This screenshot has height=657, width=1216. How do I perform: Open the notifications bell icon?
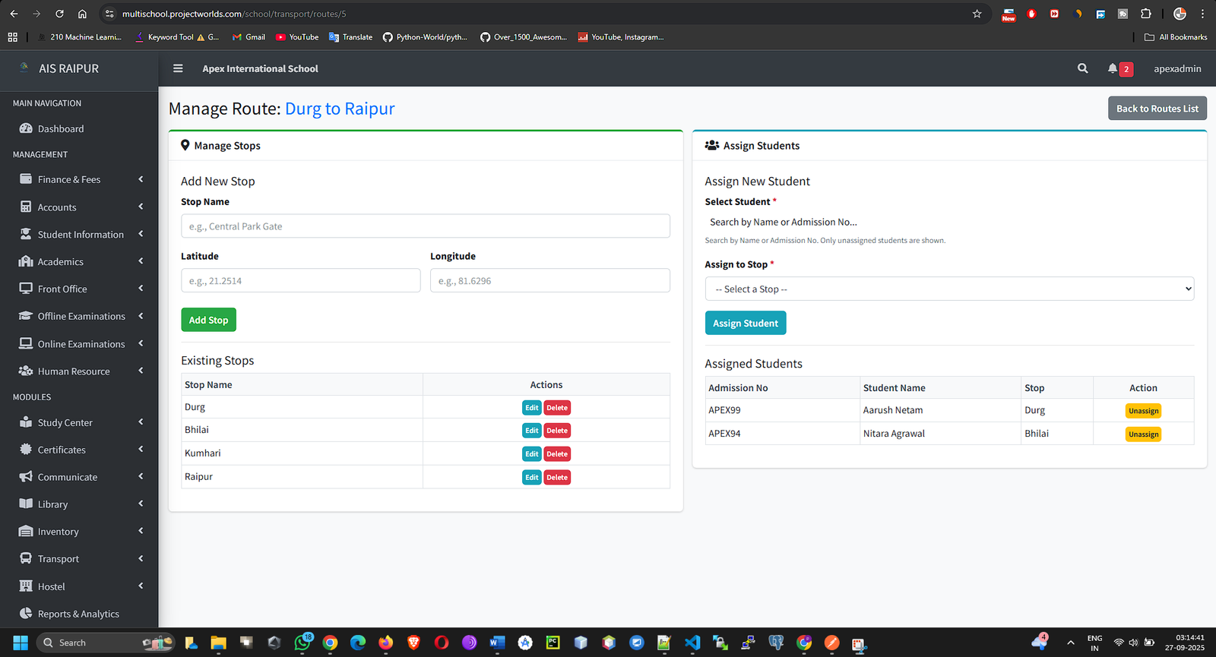(1113, 68)
